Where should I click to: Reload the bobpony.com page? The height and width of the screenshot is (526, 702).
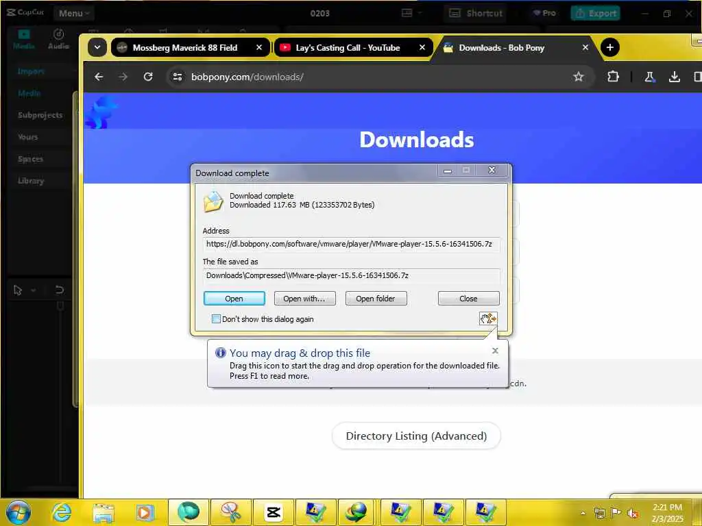coord(148,77)
